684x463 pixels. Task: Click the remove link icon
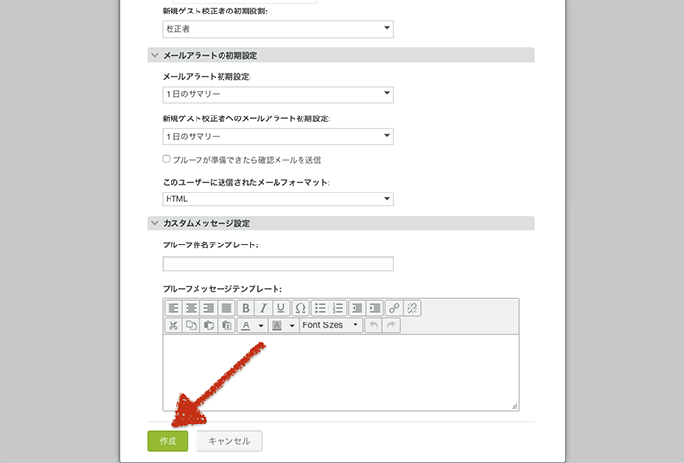pos(412,308)
